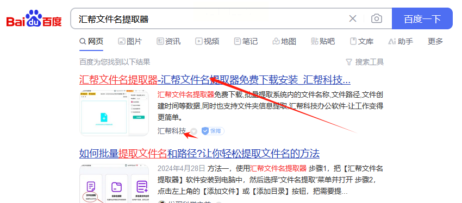Switch to the 图片 tab
The width and height of the screenshot is (462, 203).
(x=130, y=41)
